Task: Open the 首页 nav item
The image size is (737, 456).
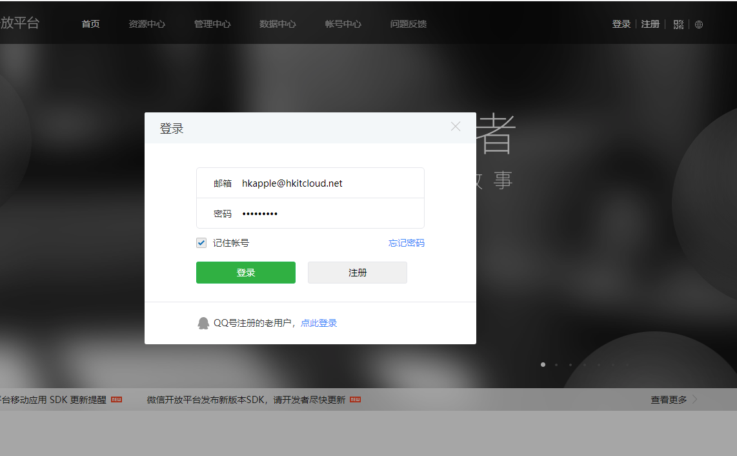Action: pyautogui.click(x=91, y=24)
